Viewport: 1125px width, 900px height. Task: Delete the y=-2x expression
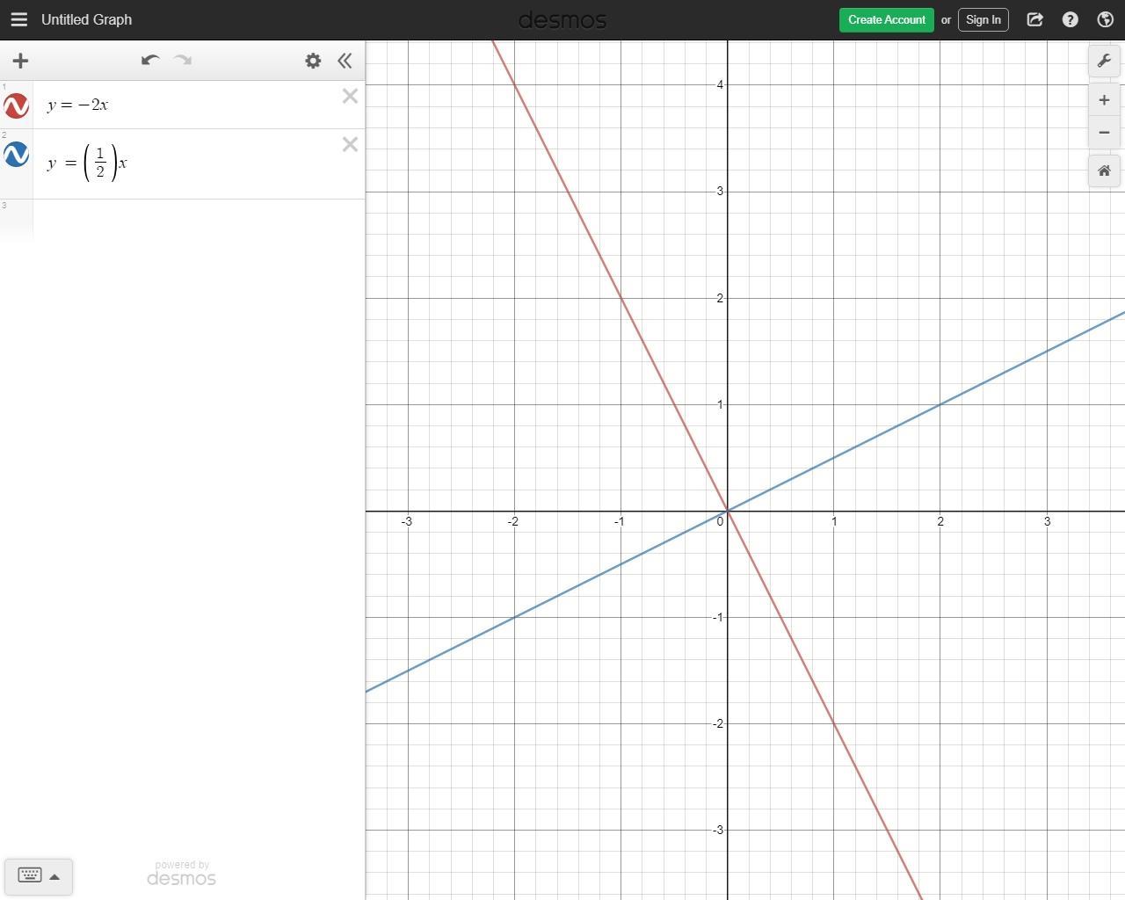tap(350, 97)
